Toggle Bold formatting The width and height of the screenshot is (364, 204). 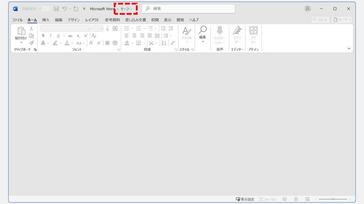coord(43,36)
